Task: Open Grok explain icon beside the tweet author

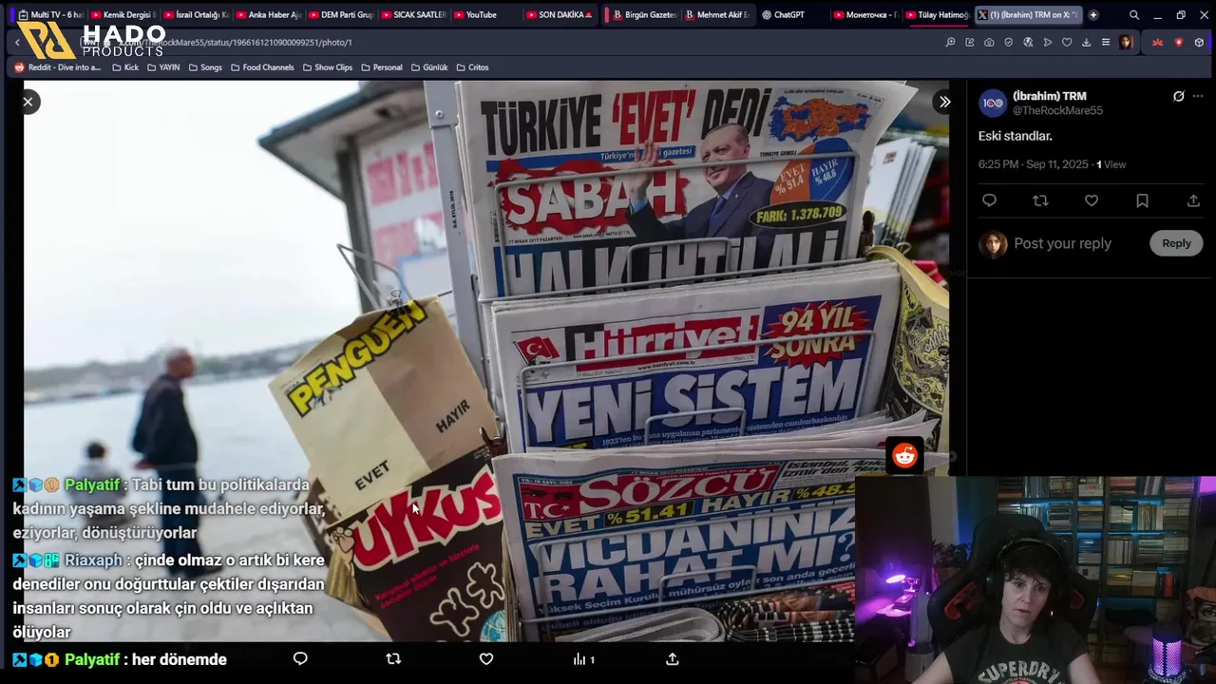Action: (x=1179, y=96)
